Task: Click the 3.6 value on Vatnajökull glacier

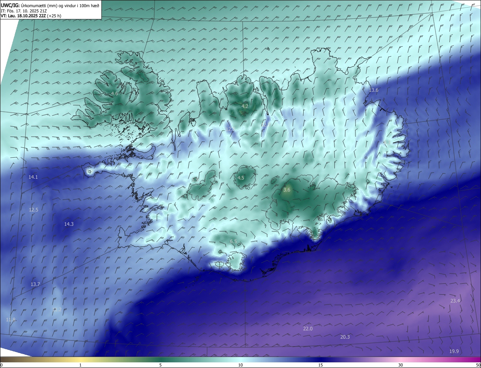Action: [287, 190]
